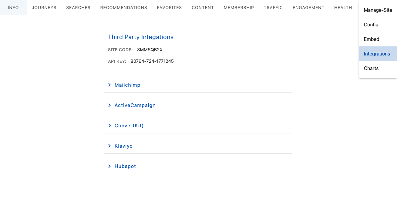Select the Integrations menu item

point(378,54)
